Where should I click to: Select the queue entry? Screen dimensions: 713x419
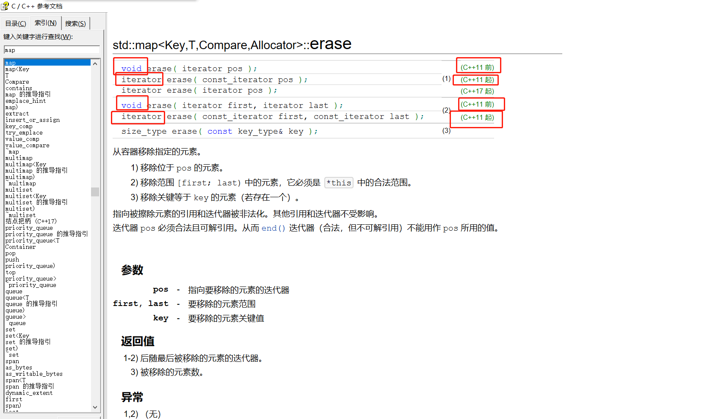pos(13,291)
